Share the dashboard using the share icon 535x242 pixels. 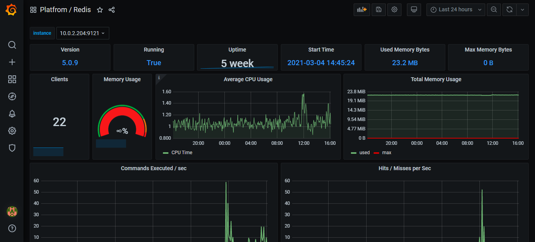112,10
